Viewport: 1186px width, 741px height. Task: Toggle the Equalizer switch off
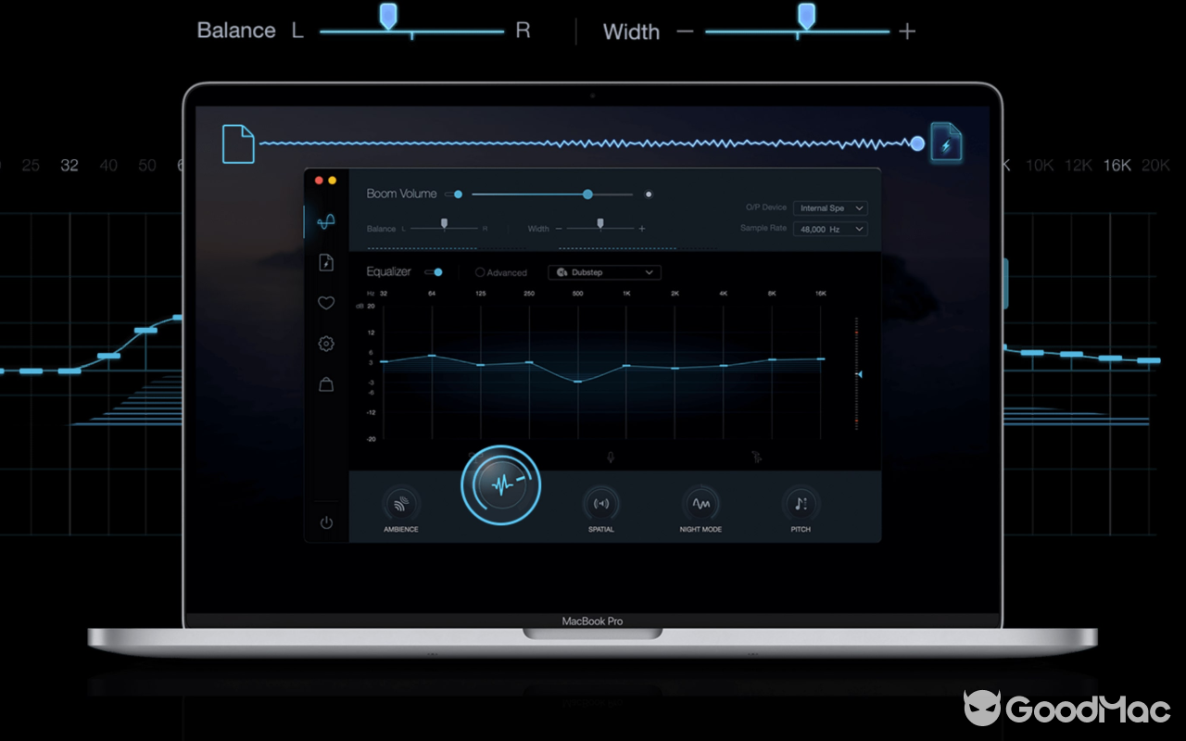tap(435, 272)
